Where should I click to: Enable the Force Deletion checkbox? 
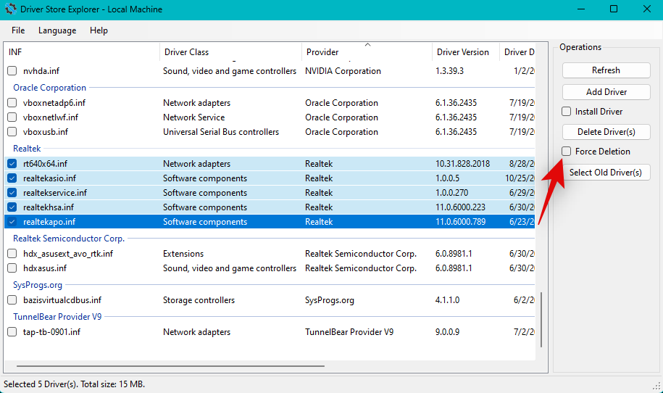567,152
